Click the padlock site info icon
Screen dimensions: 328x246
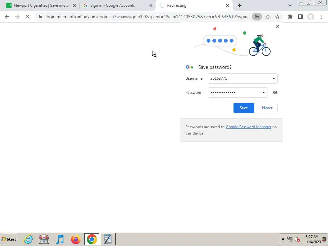(x=40, y=17)
